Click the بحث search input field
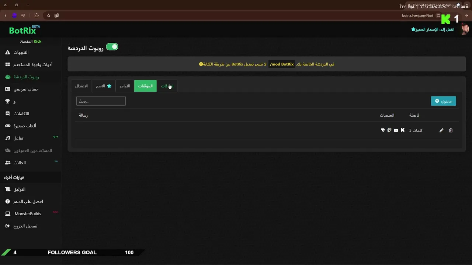472x265 pixels. click(x=101, y=101)
